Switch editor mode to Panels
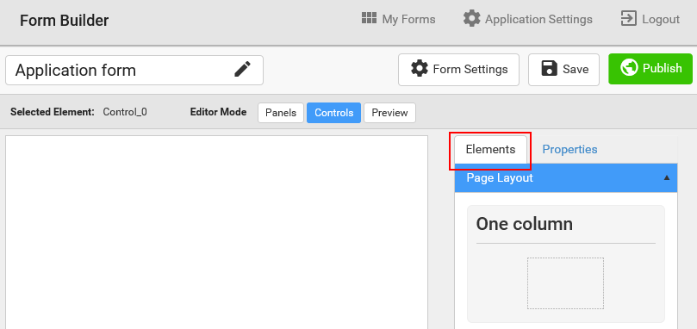 281,113
